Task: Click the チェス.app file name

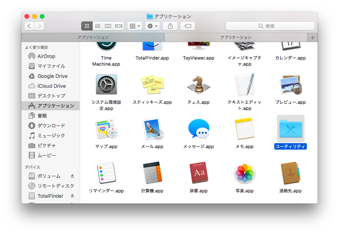Action: 198,102
